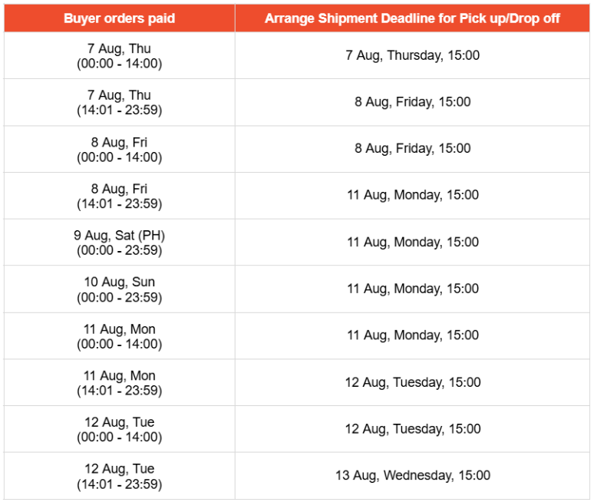The width and height of the screenshot is (597, 502).
Task: Select the '8 Aug, Fri (14:01 - 23:59)' cell
Action: coord(119,196)
